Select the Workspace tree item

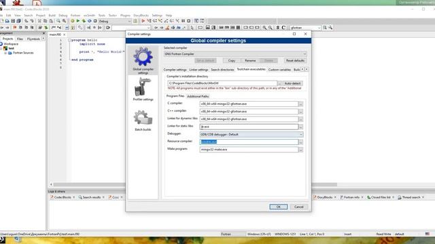click(11, 44)
